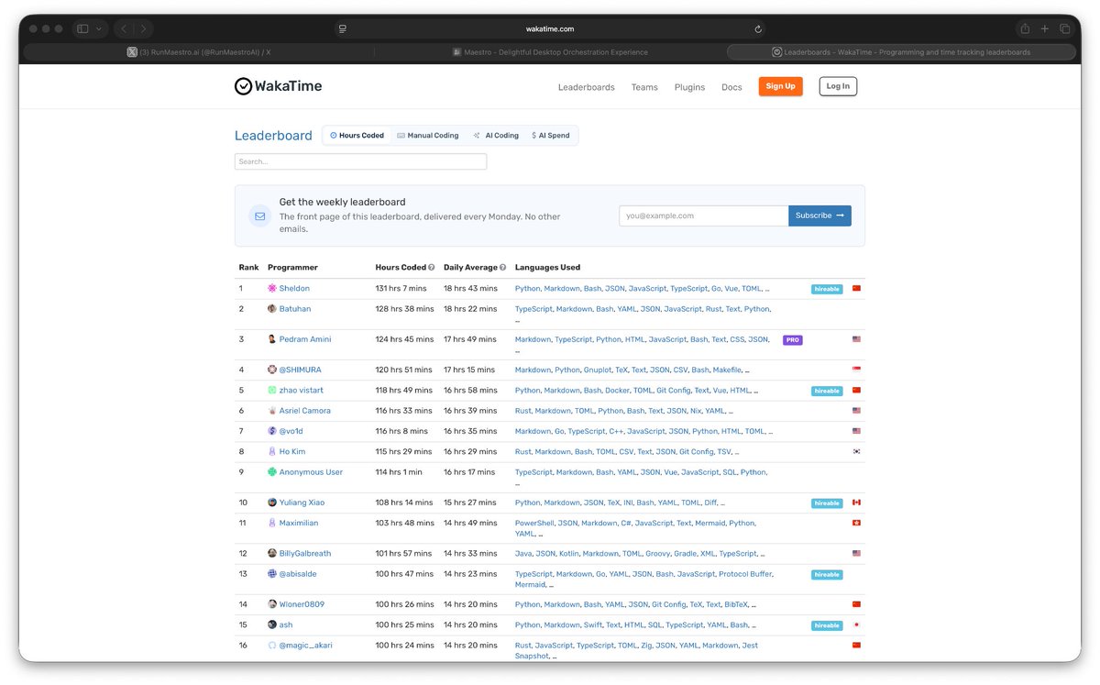This screenshot has width=1100, height=685.
Task: Open the Leaderboards nav link
Action: coord(587,87)
